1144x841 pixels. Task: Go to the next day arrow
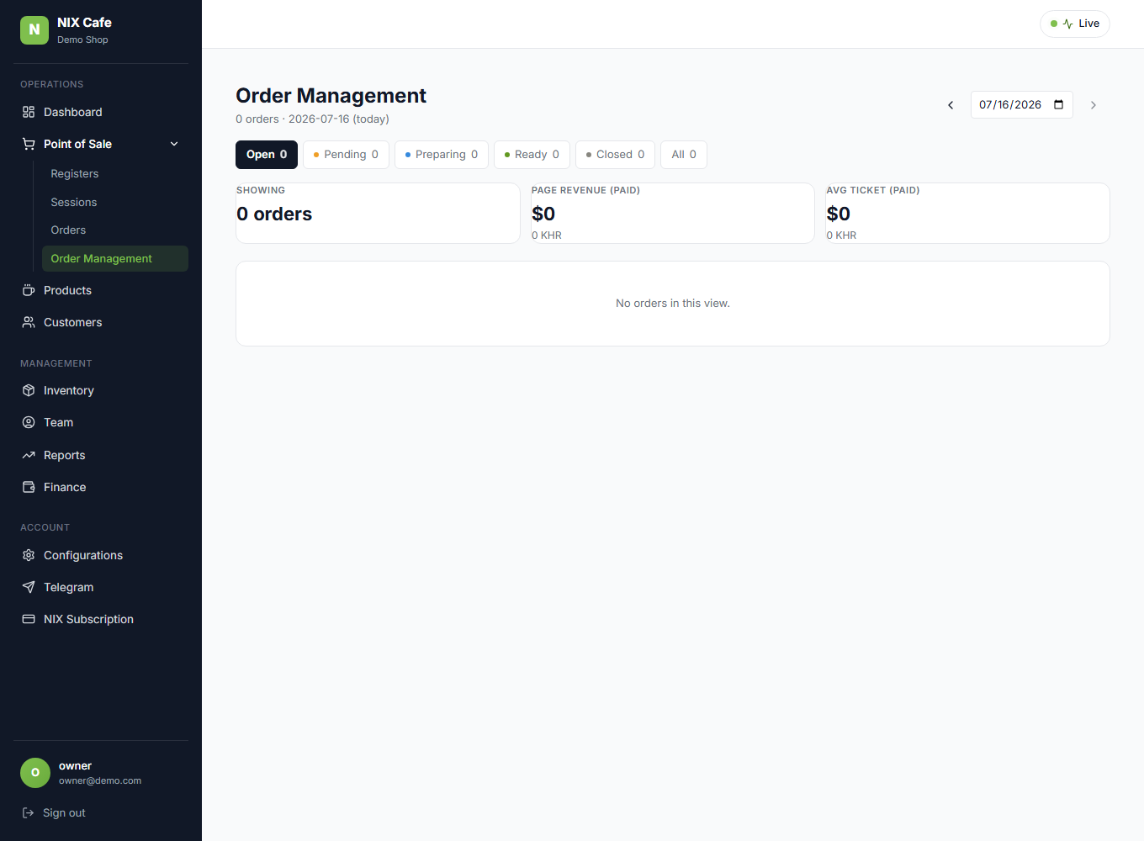pos(1094,105)
